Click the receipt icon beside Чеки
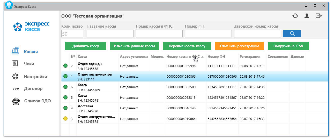Screen dimensions: 334x139 (15, 63)
